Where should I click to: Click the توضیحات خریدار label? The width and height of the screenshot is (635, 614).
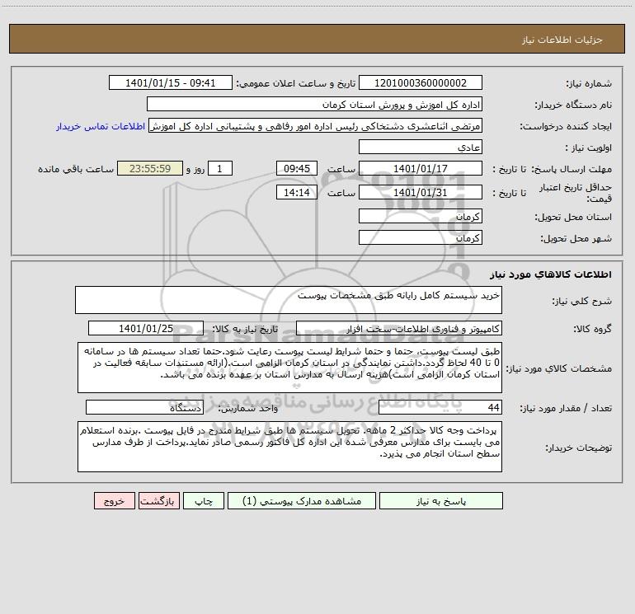click(x=578, y=448)
